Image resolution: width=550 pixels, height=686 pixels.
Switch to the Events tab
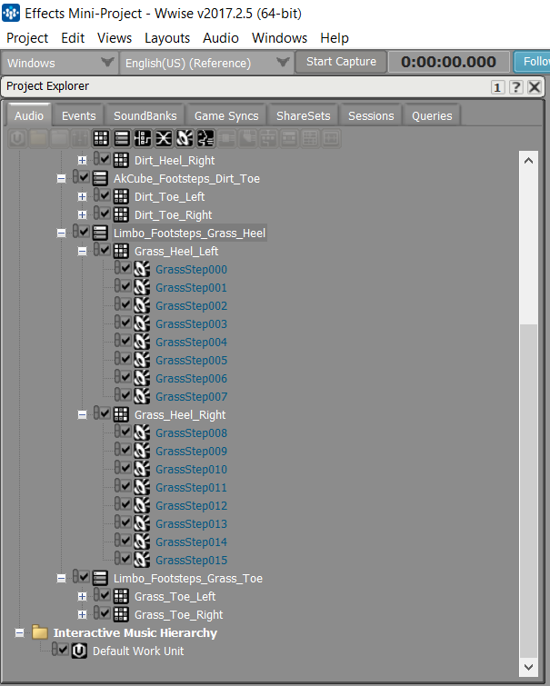pos(78,115)
